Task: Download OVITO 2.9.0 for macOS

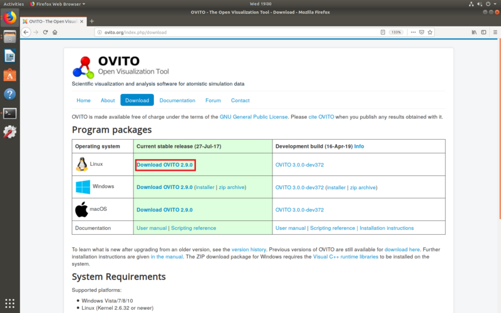Action: [x=165, y=210]
